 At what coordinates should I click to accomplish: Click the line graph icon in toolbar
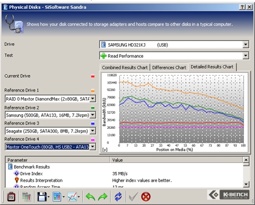click(x=72, y=196)
